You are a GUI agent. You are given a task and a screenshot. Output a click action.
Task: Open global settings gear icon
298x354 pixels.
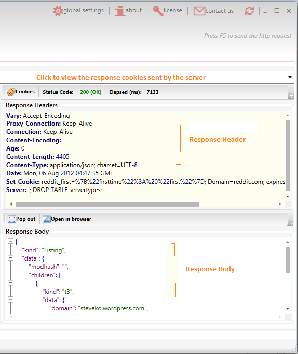(58, 11)
